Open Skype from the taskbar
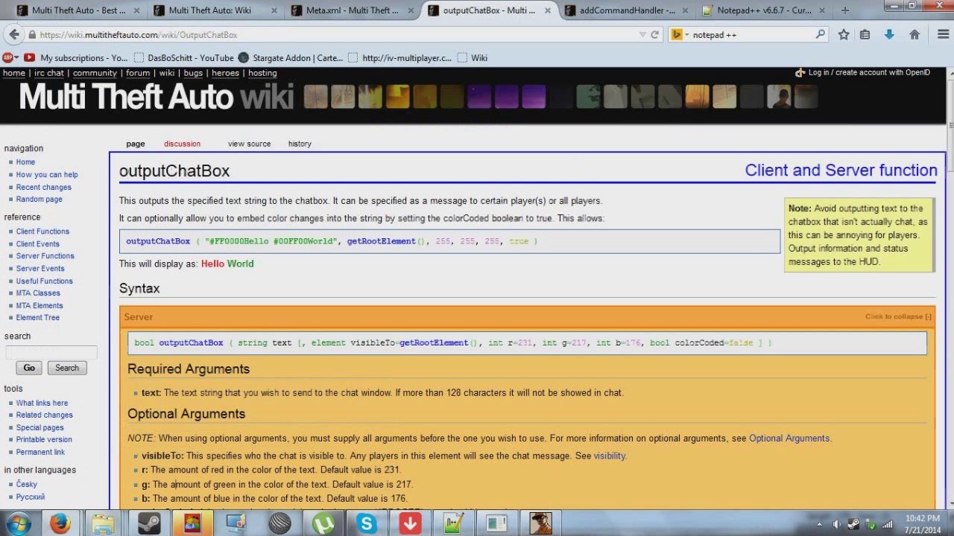The height and width of the screenshot is (536, 954). click(367, 523)
